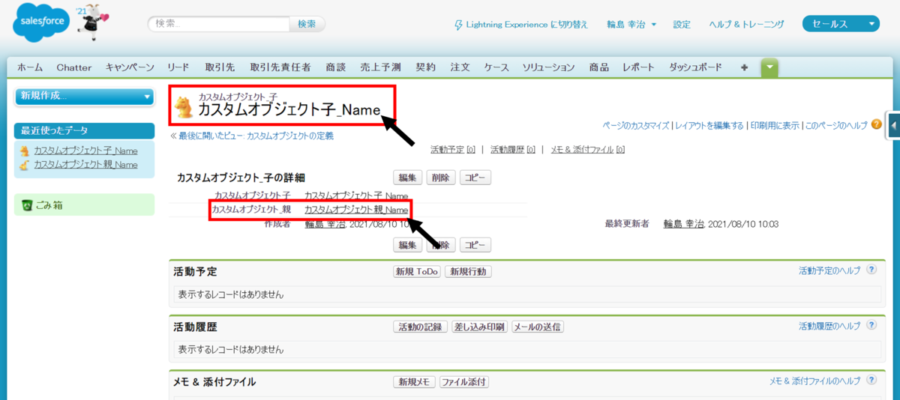Open the 取引先 tab
This screenshot has width=900, height=400.
(x=220, y=67)
